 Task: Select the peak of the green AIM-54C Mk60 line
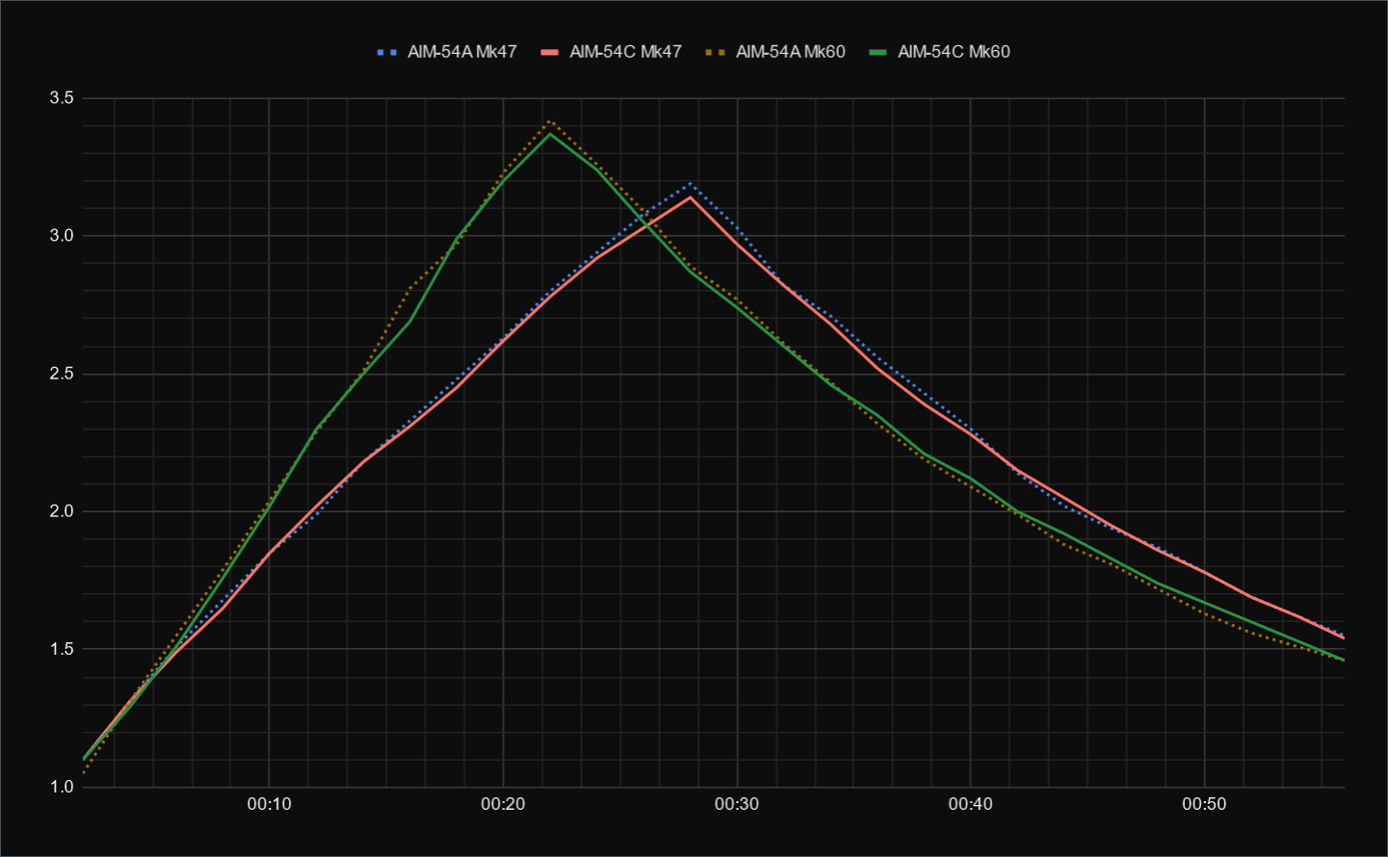pos(550,134)
